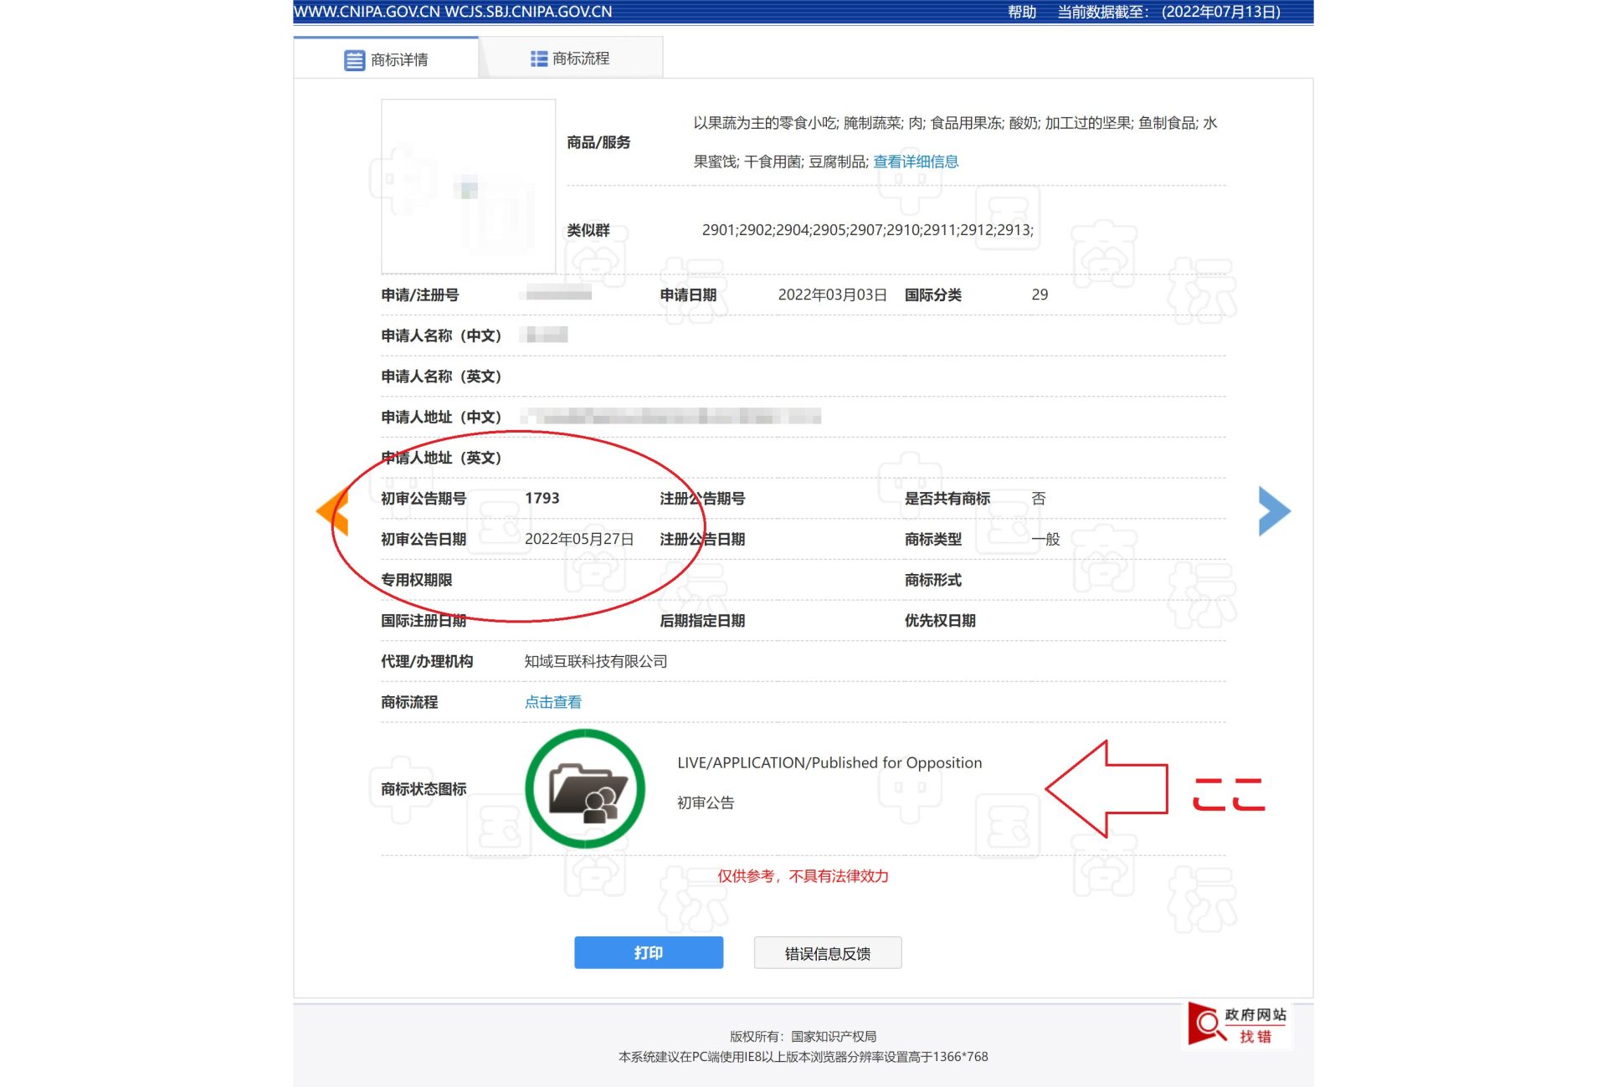The height and width of the screenshot is (1087, 1607).
Task: Click the 商标流程 tab flow icon
Action: click(538, 59)
